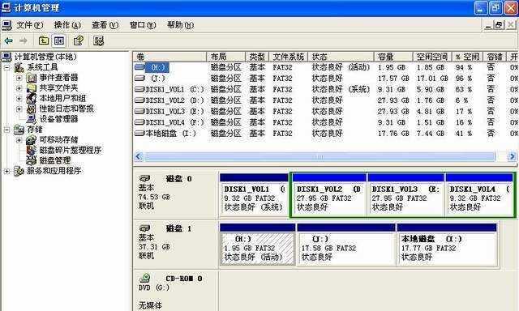Viewport: 519px width, 311px height.
Task: Select the DISK1_VOL2 partition block on 磁盘 0
Action: coord(329,194)
